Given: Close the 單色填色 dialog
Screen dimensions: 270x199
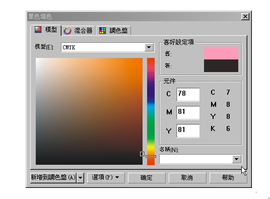Looking at the screenshot, I should pyautogui.click(x=245, y=17).
